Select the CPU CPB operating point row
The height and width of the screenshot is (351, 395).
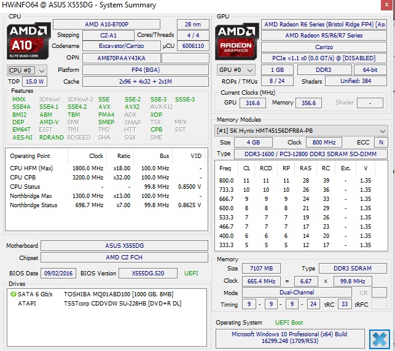click(x=106, y=178)
